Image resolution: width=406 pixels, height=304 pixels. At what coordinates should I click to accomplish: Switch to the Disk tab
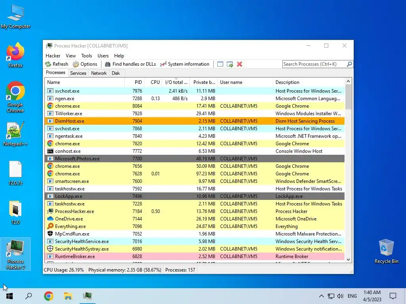(116, 73)
